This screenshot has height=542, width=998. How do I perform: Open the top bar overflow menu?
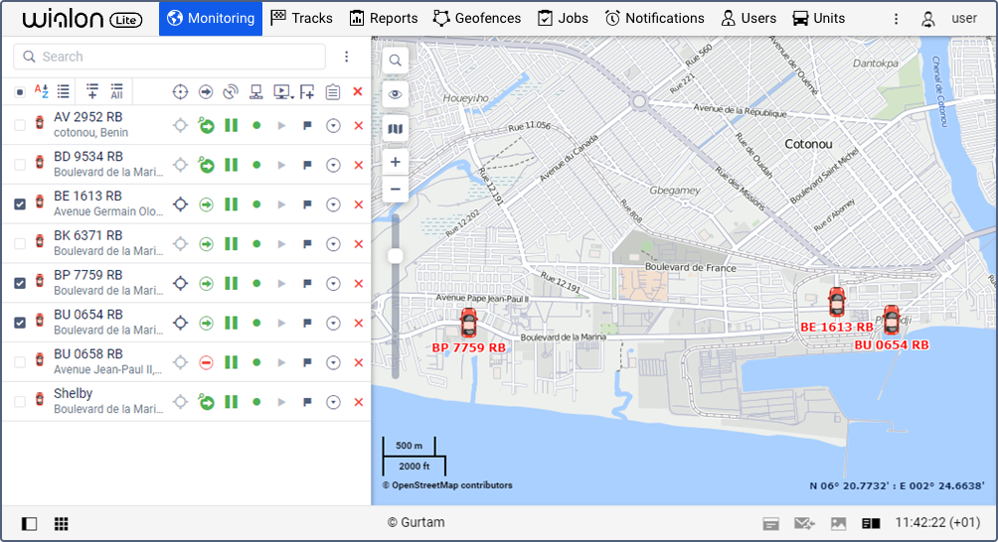coord(896,19)
